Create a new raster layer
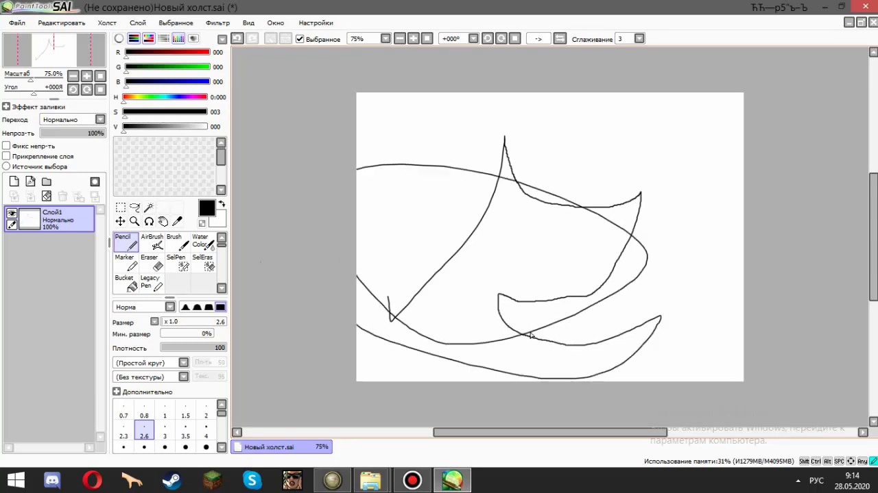This screenshot has width=878, height=493. (x=14, y=181)
